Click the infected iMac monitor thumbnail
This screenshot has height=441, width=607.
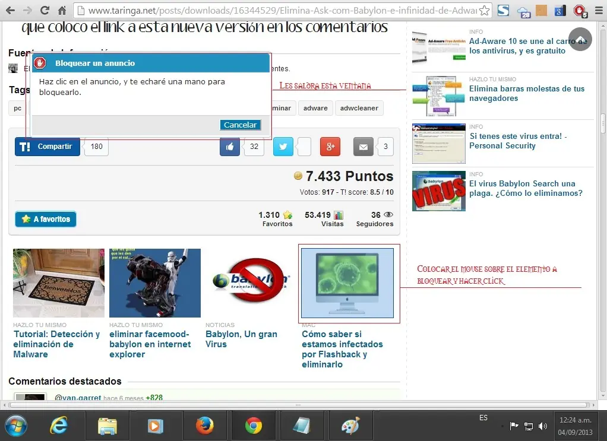[x=347, y=283]
